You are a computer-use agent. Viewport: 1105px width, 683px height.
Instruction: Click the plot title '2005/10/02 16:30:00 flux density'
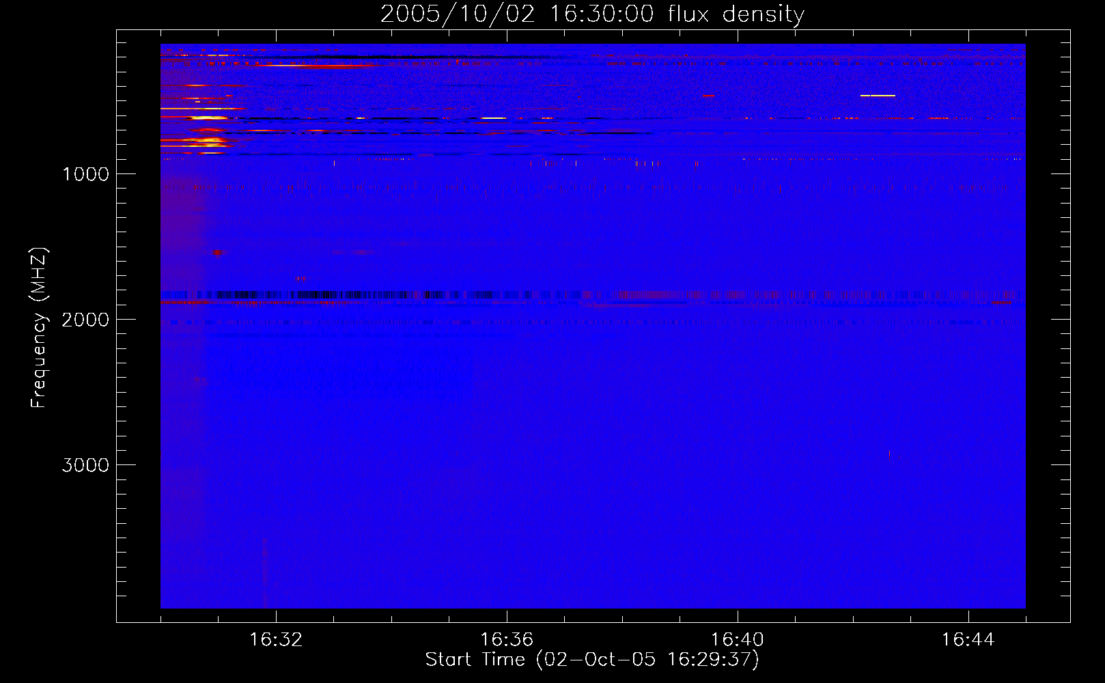[x=592, y=14]
